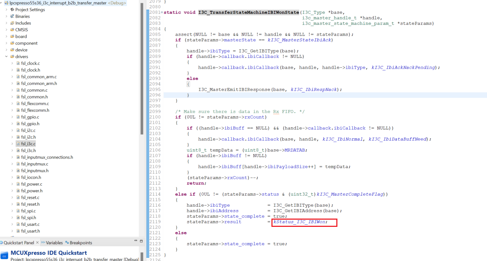Click the MCUXpresso IDE icon in Quickstart panel
Image resolution: width=487 pixels, height=261 pixels.
click(5, 255)
